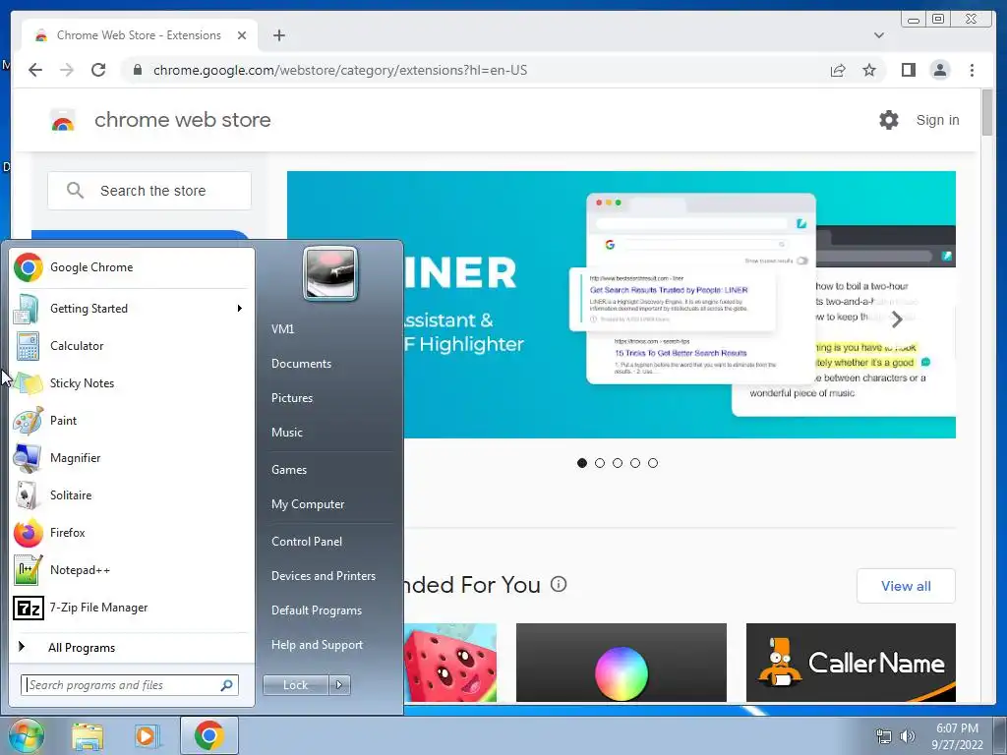Open Music folder in Start menu

coord(286,433)
